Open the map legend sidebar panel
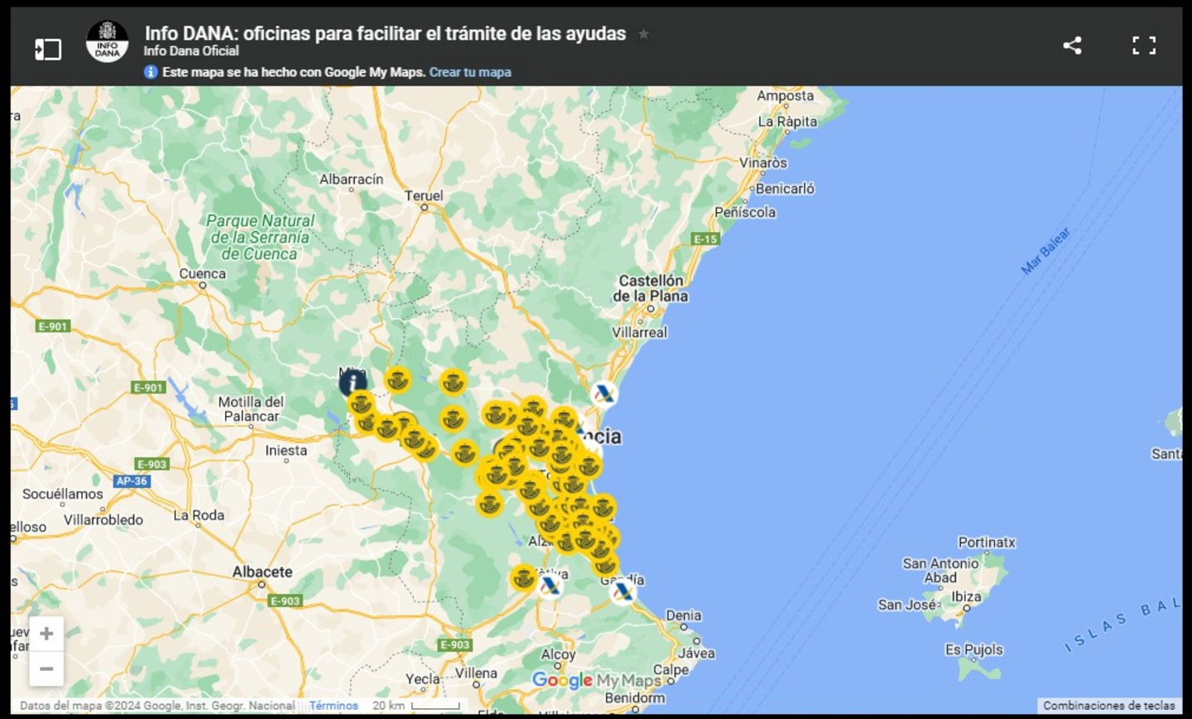1192x719 pixels. (x=48, y=49)
